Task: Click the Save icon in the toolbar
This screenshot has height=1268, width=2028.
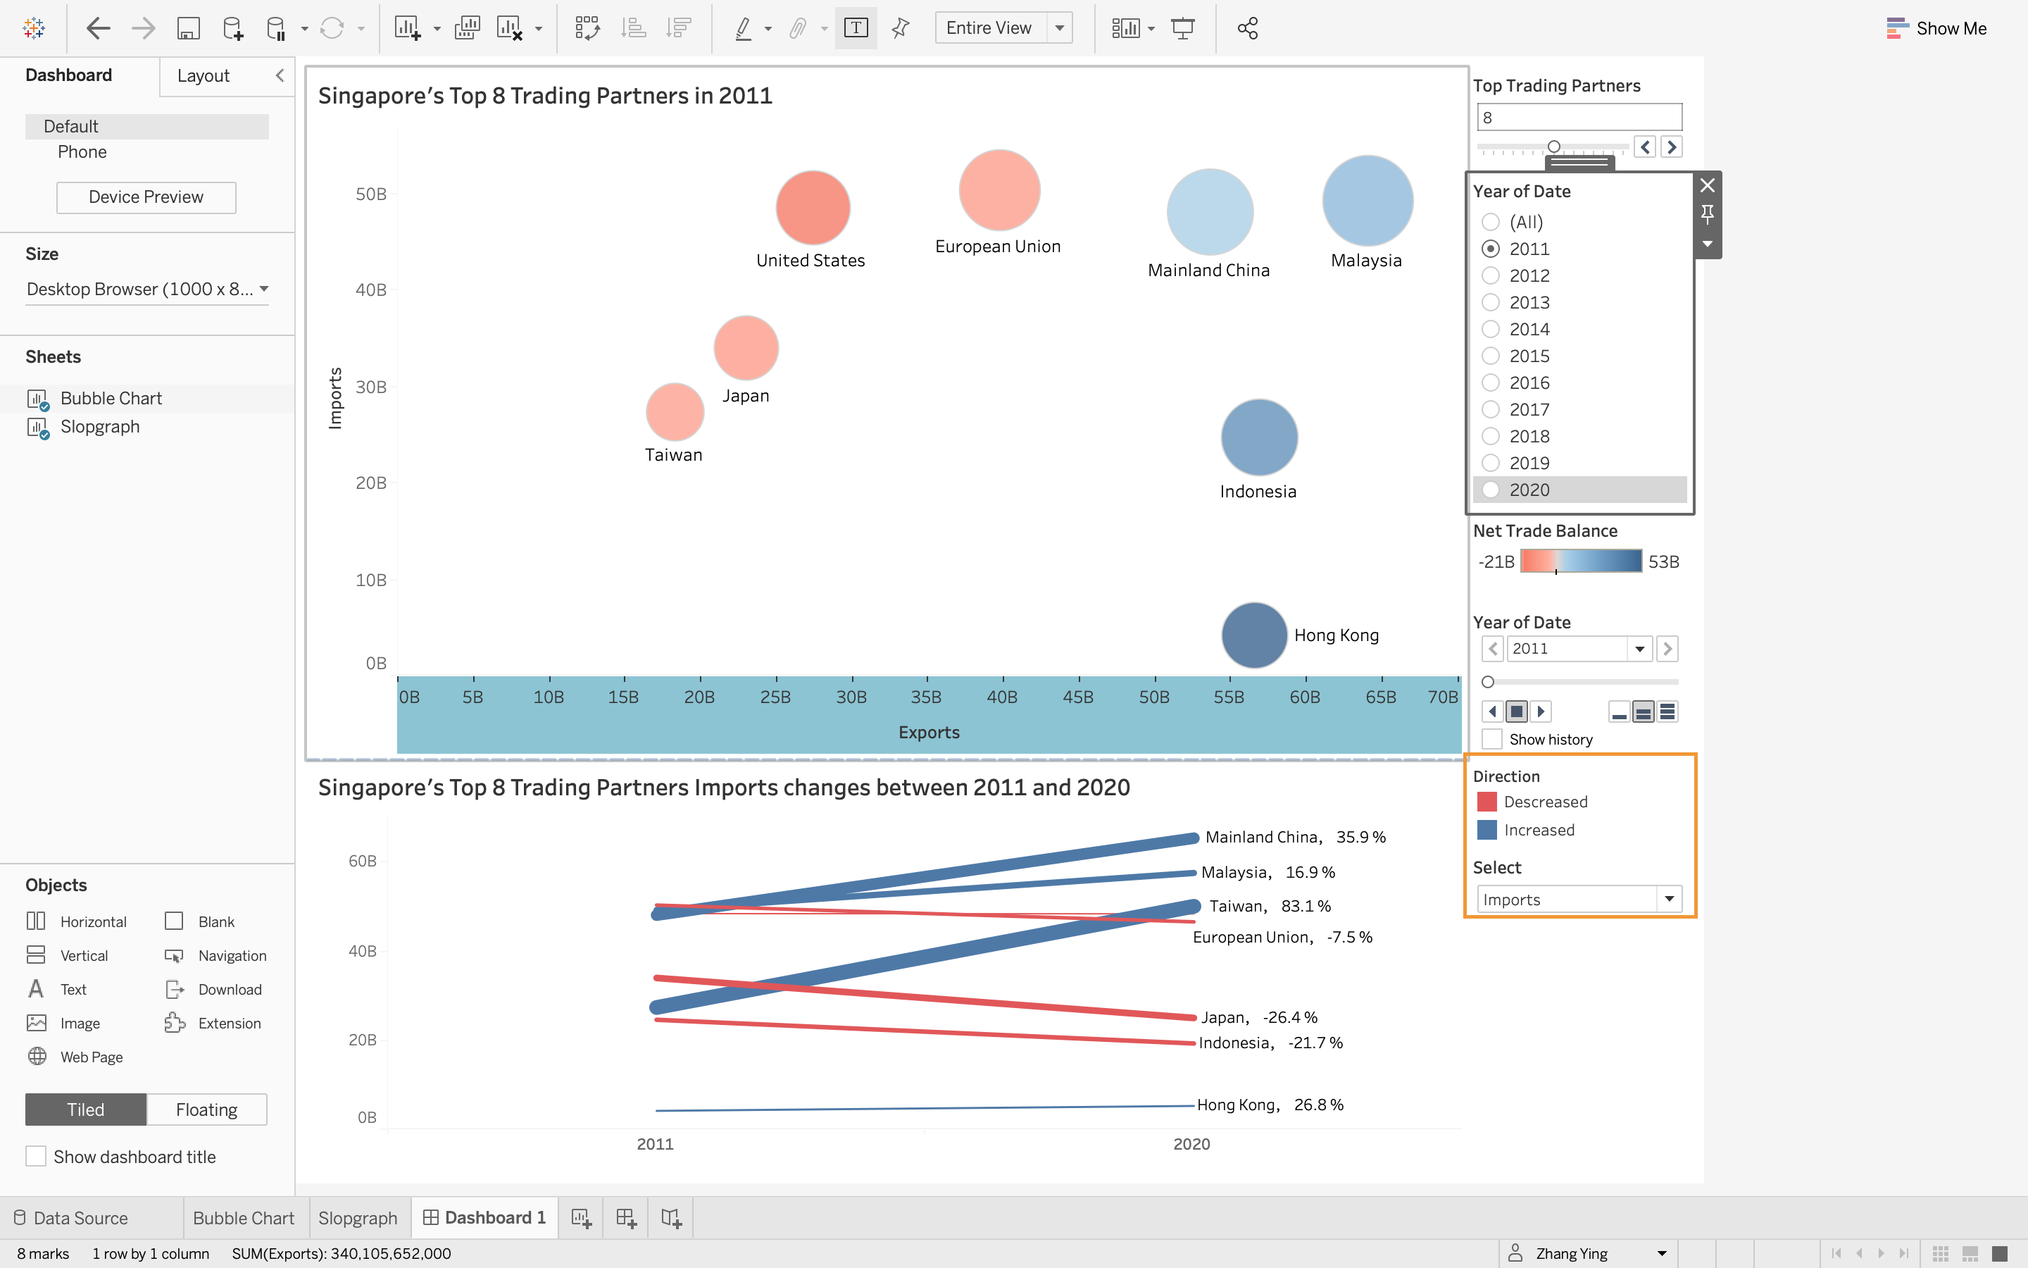Action: click(x=188, y=28)
